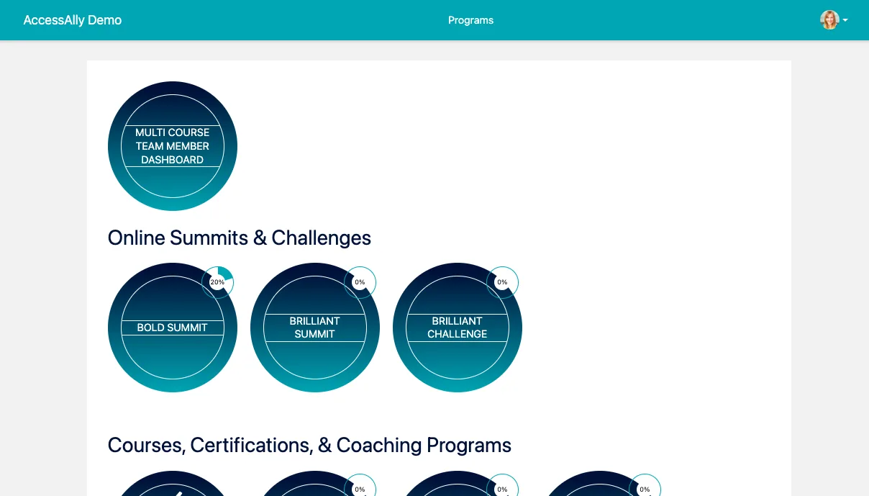Click the 0% badge on second Courses circle

click(x=360, y=488)
